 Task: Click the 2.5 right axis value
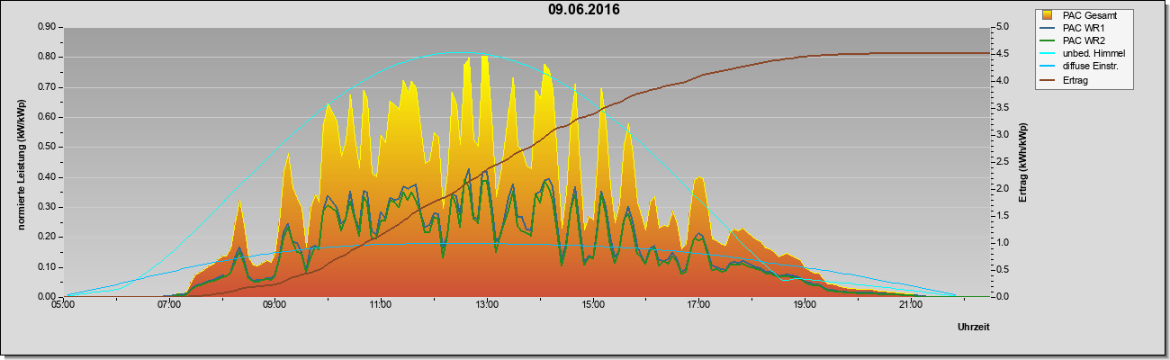coord(1005,162)
